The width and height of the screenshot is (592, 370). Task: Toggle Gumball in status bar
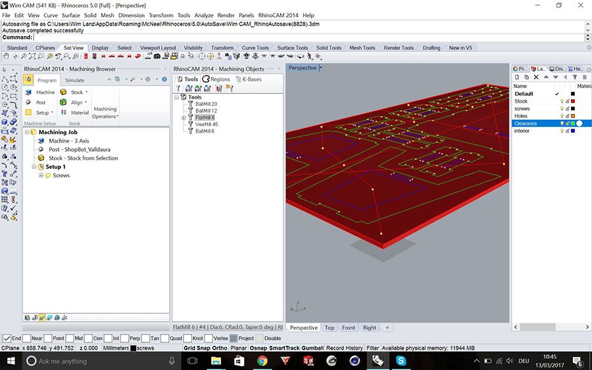coord(312,348)
